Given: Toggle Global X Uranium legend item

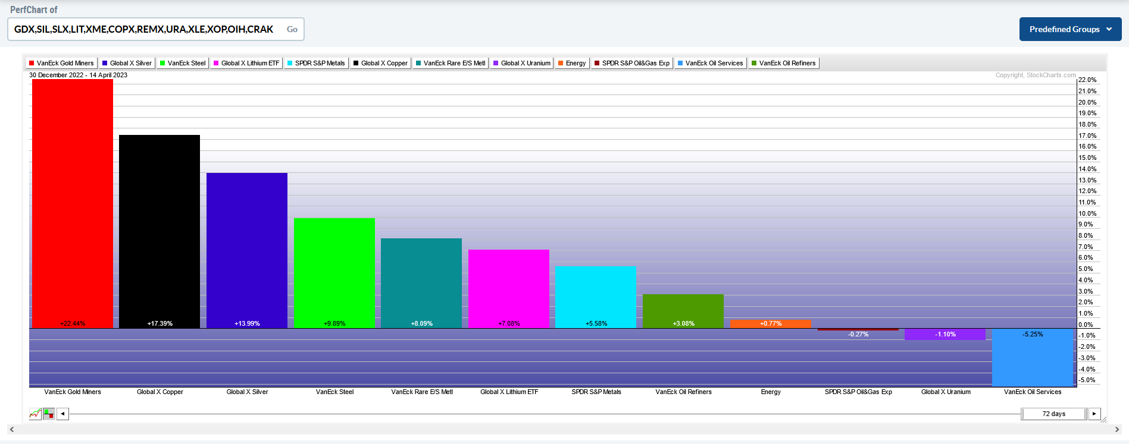Looking at the screenshot, I should coord(522,63).
